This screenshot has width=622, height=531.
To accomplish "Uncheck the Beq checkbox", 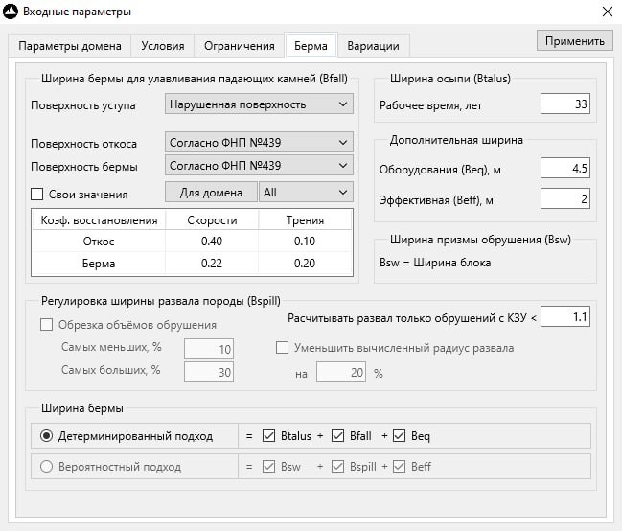I will coord(399,436).
